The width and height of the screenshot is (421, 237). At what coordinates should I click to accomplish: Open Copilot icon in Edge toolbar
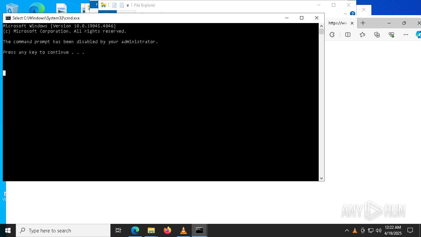(x=418, y=35)
